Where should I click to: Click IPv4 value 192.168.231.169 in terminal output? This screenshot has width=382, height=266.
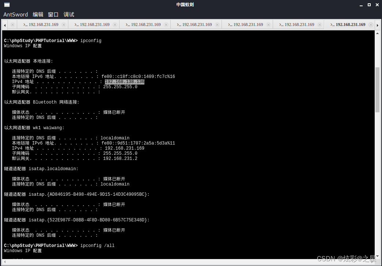(x=125, y=148)
